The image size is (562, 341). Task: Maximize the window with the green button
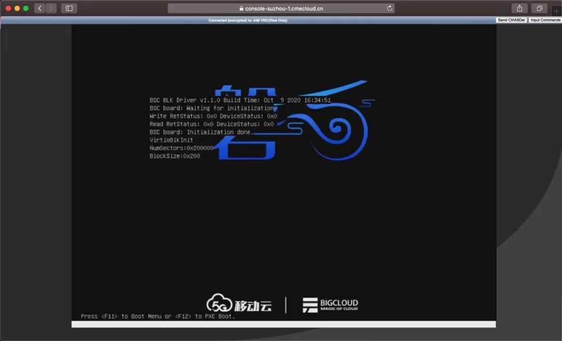click(x=26, y=8)
